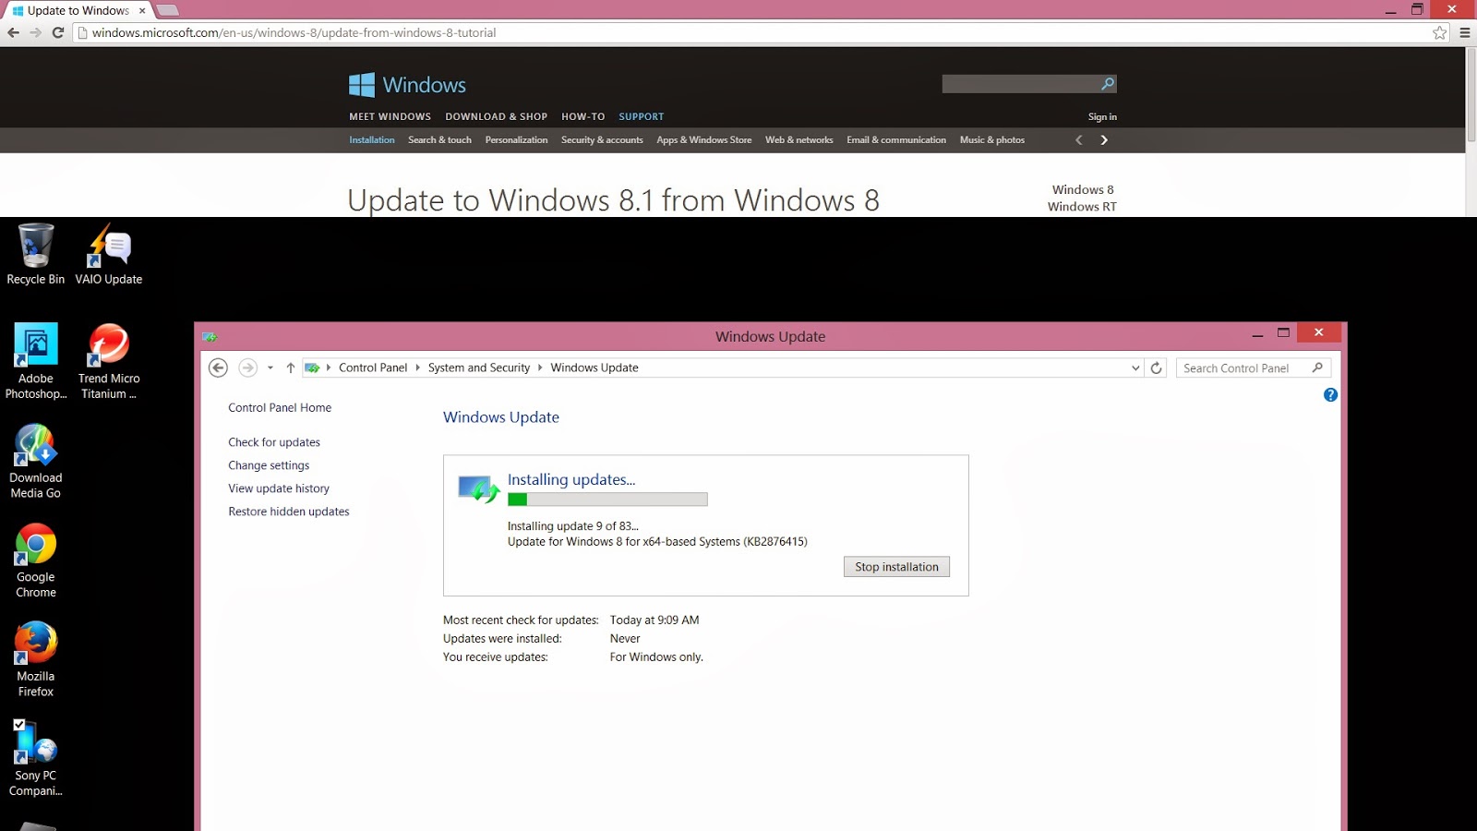The width and height of the screenshot is (1477, 831).
Task: Expand the System and Security breadcrumb arrow
Action: pos(540,367)
